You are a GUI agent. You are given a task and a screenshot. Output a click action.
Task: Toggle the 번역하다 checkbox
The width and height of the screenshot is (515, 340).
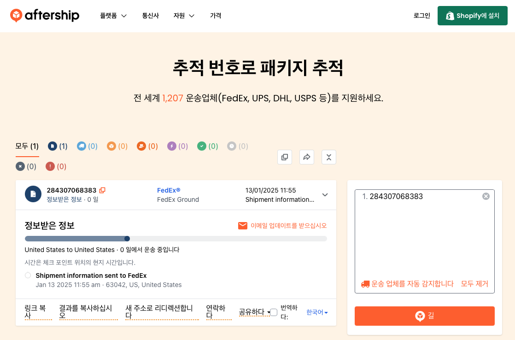(x=274, y=312)
